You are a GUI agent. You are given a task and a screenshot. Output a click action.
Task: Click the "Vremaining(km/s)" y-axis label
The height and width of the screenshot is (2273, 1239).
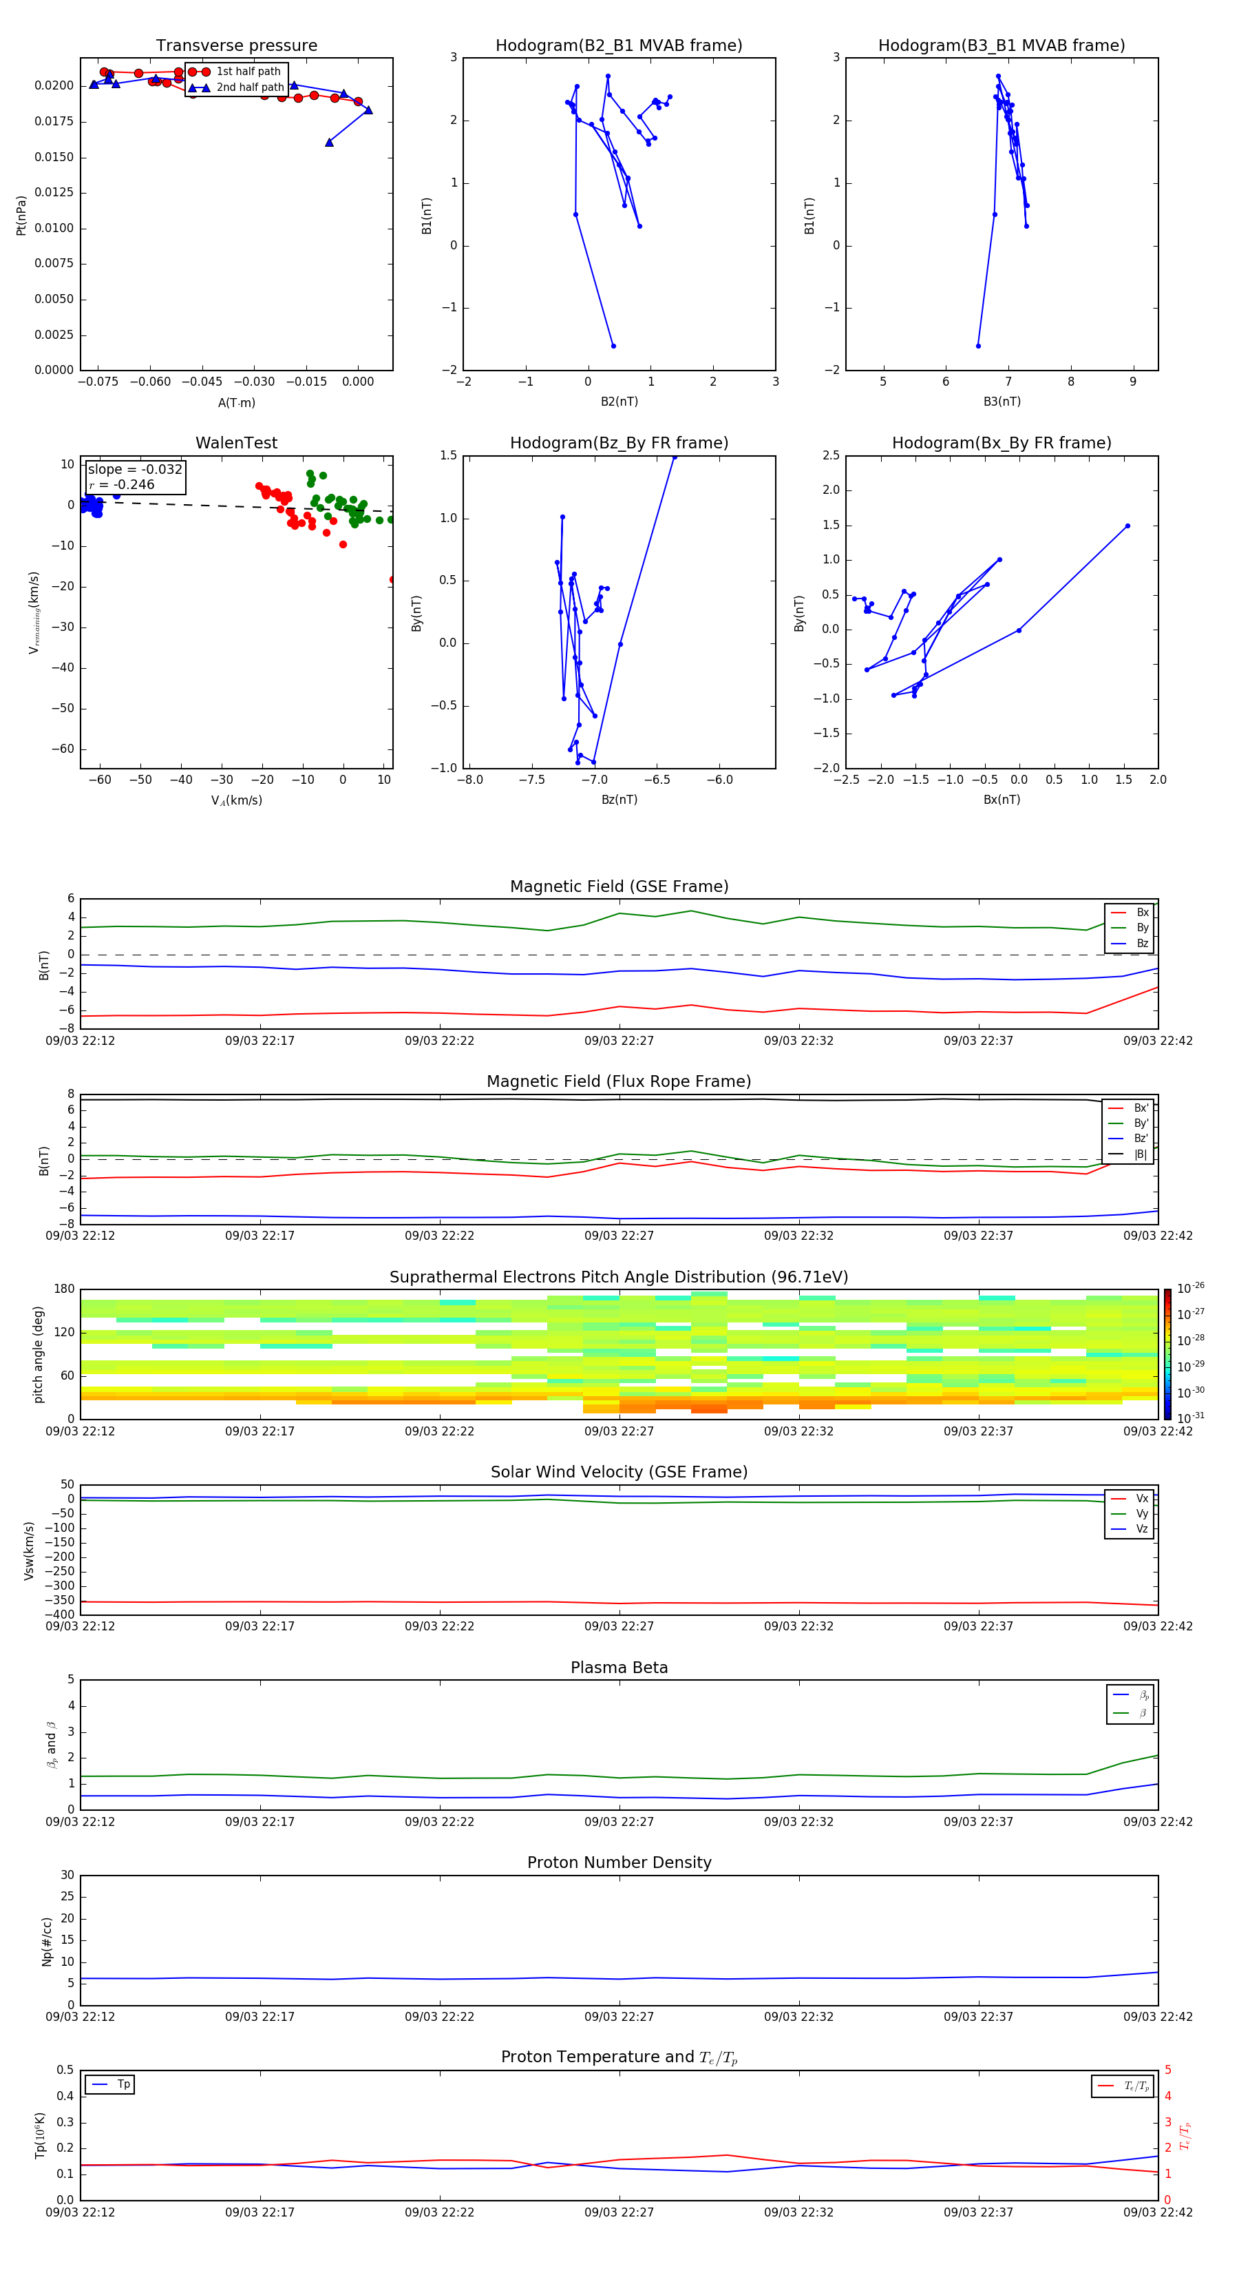[x=34, y=612]
